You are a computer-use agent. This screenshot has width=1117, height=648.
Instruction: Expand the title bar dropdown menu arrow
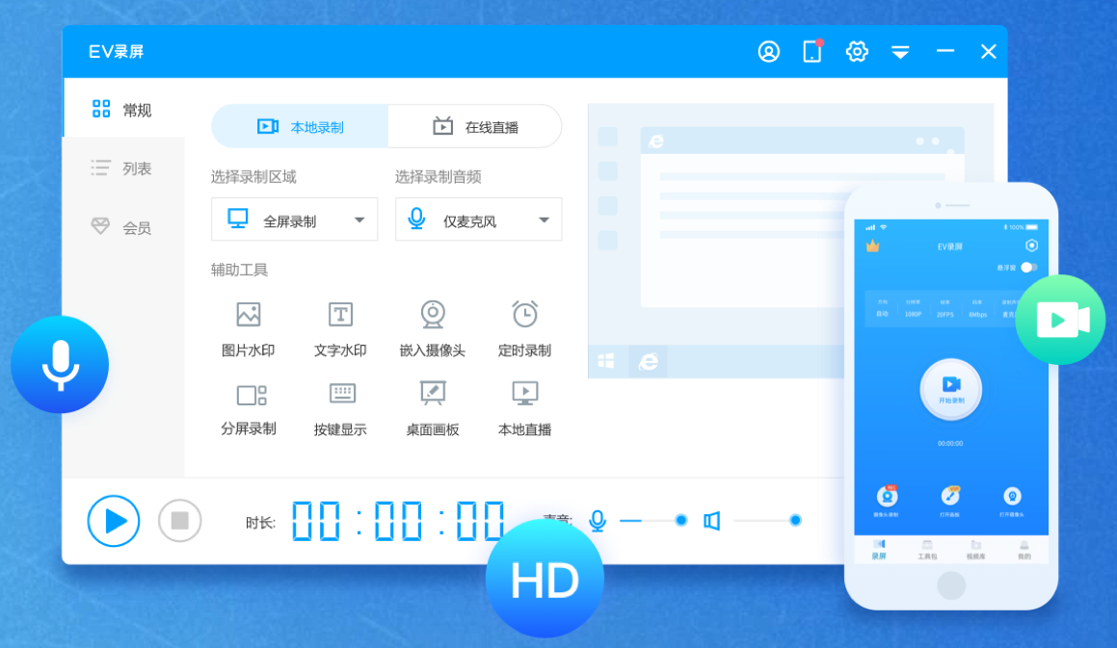pos(900,52)
